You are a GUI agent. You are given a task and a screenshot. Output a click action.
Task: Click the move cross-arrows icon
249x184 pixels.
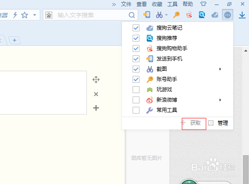96,80
